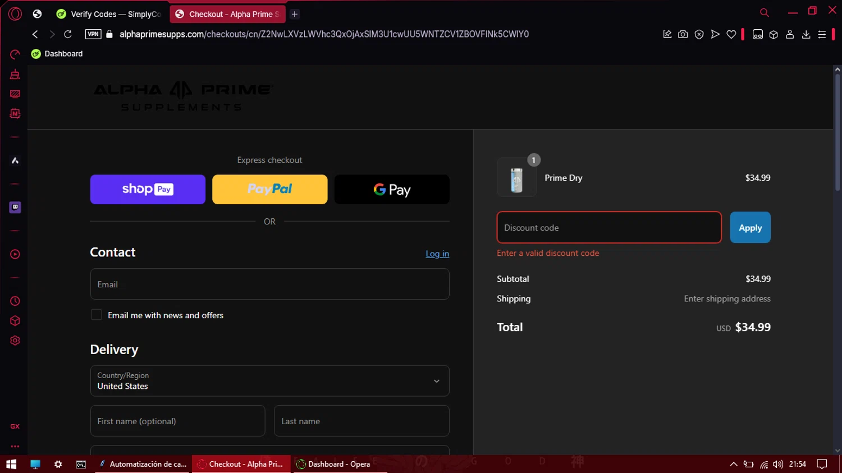Open ad blocker shield icon

[x=699, y=34]
